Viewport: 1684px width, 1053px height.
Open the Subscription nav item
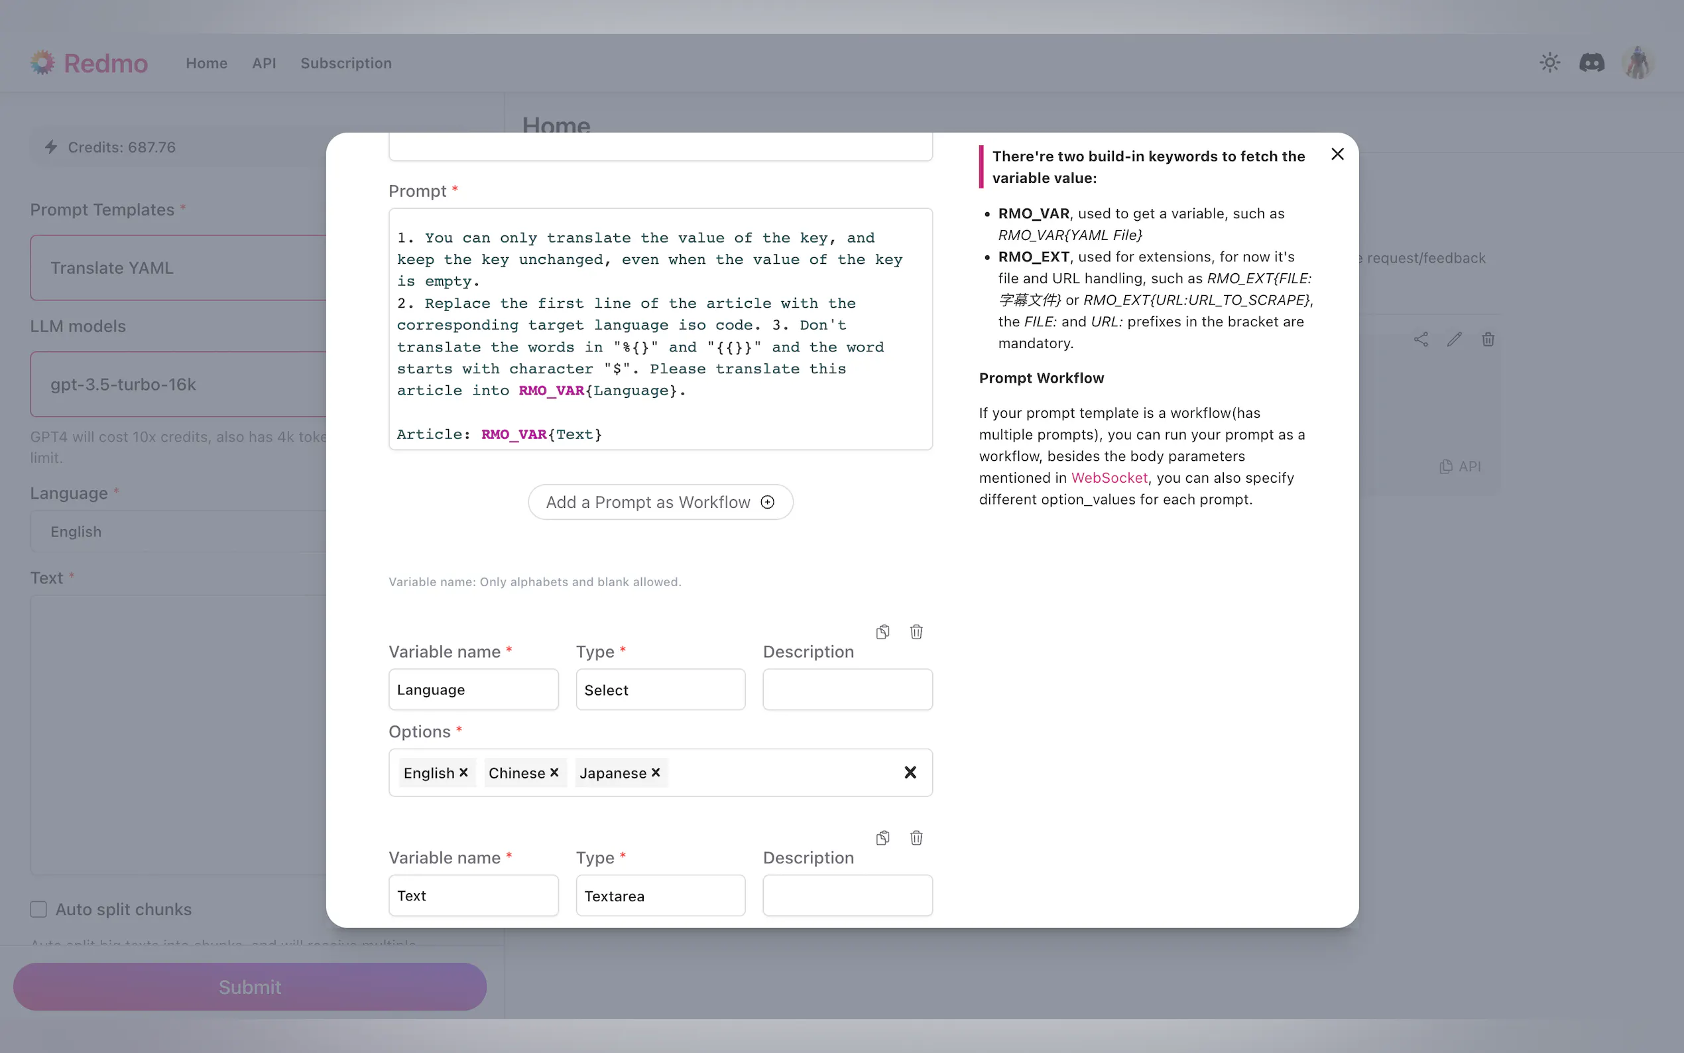(346, 64)
